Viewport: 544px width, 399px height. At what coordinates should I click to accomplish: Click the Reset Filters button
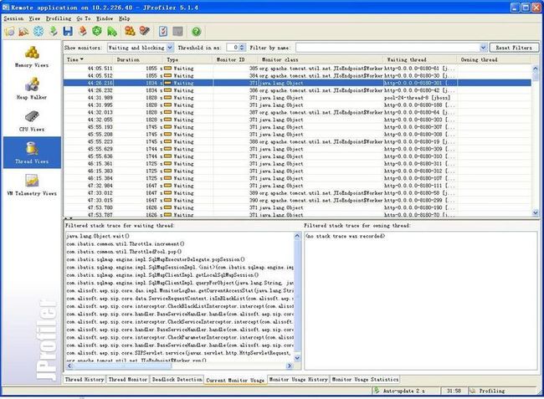tap(514, 48)
